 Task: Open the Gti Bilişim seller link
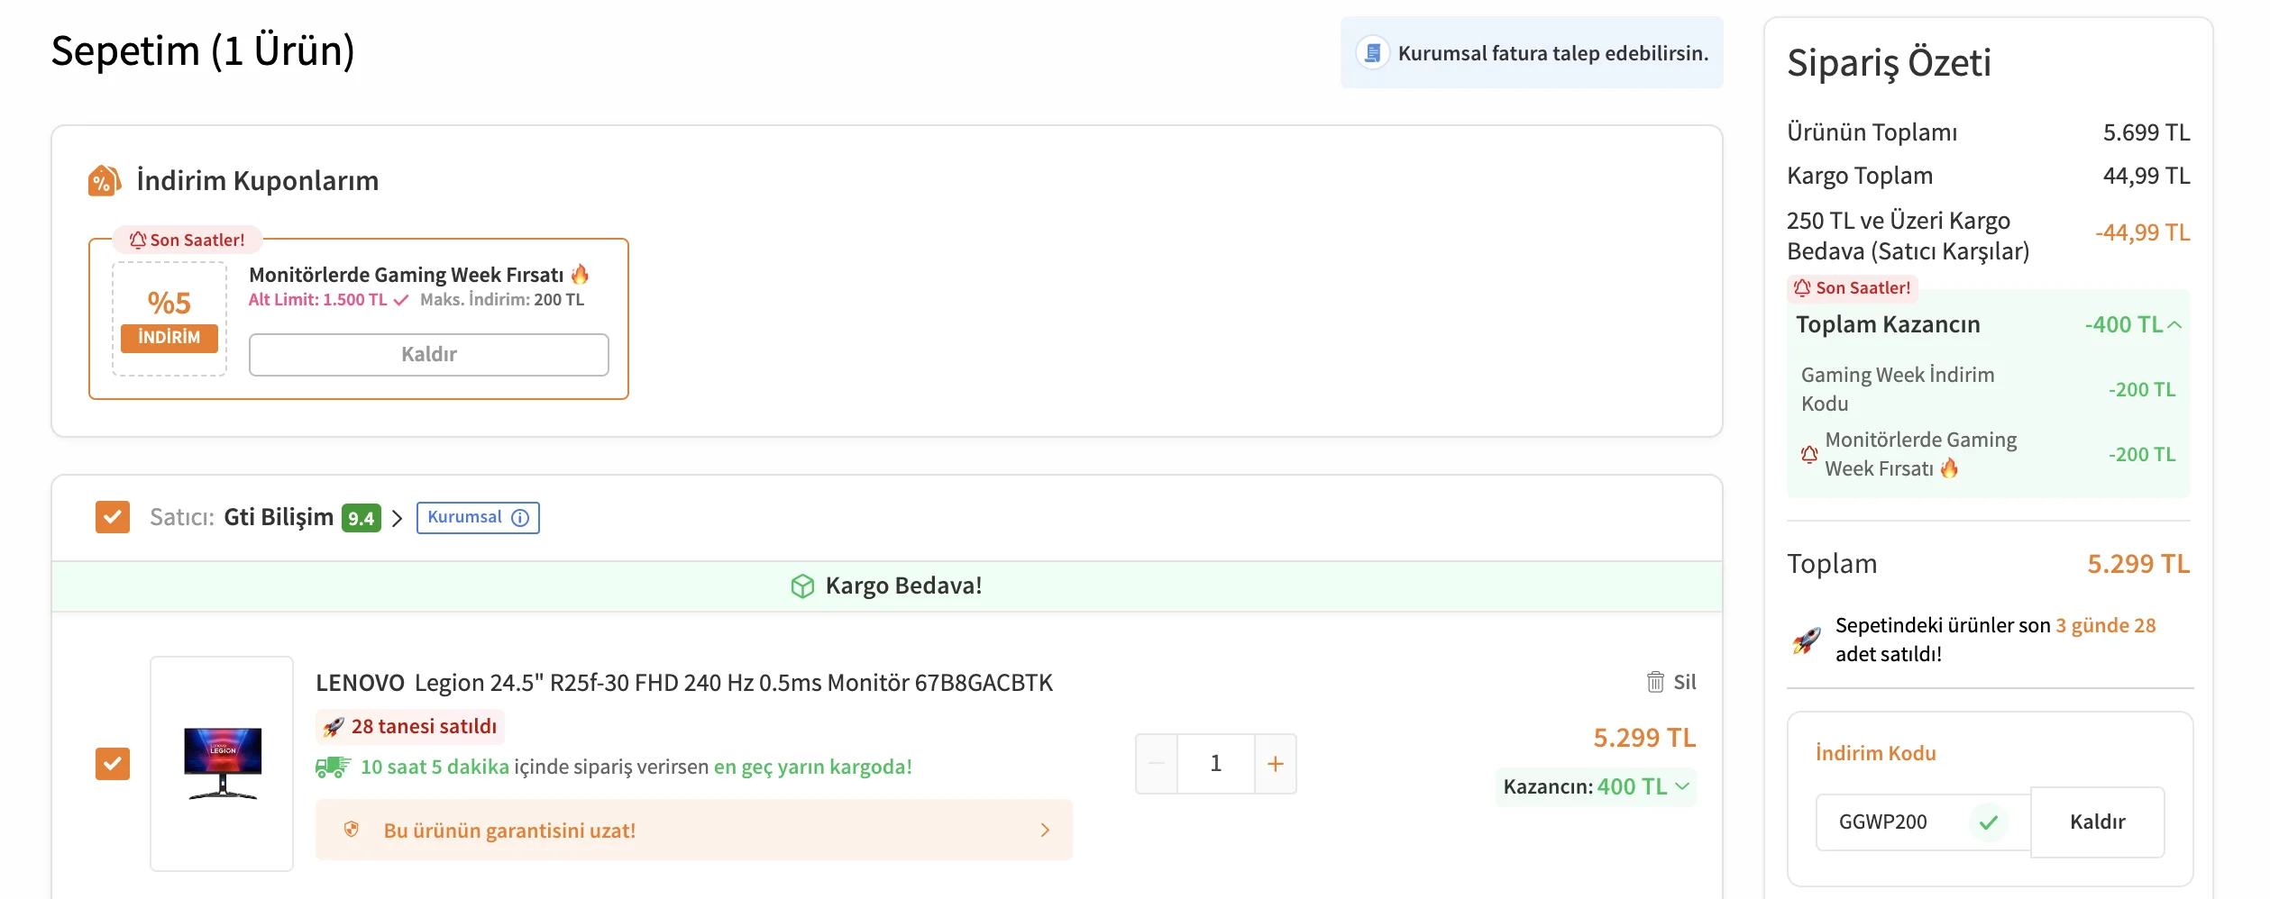279,517
